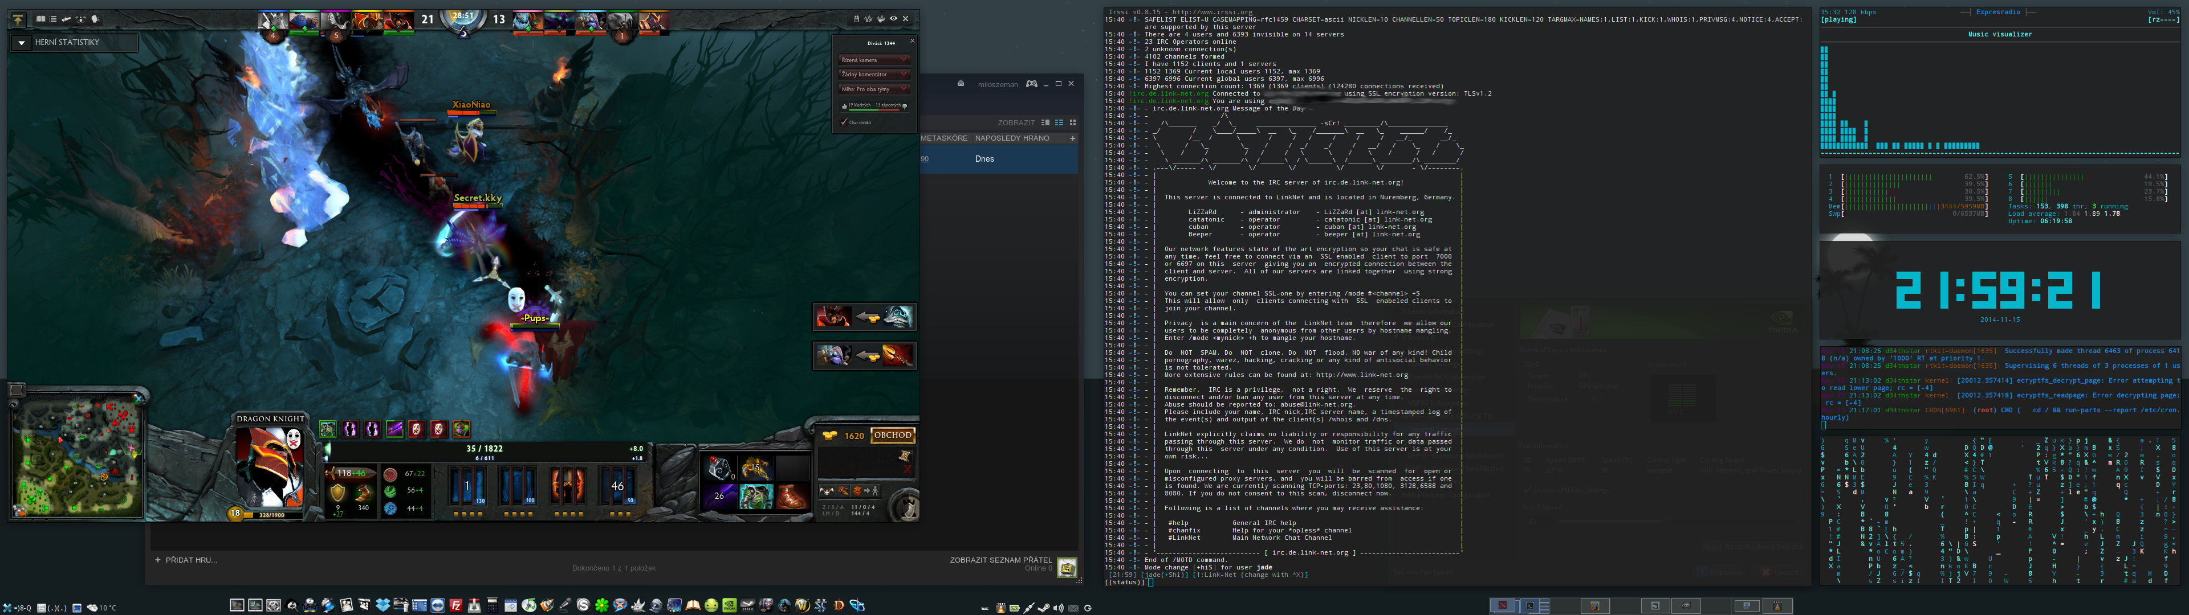Open the book icon in Dota top bar

[x=41, y=19]
